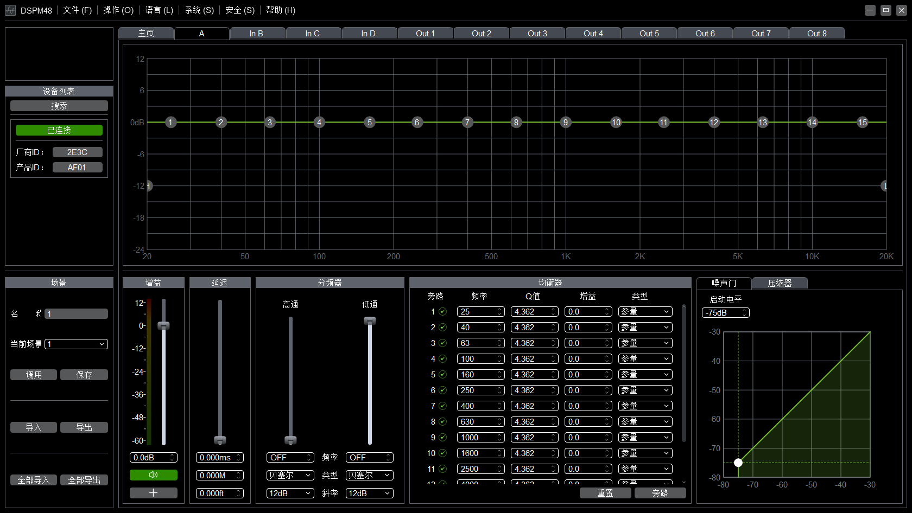
Task: Click the plus icon below the mute button
Action: 154,493
